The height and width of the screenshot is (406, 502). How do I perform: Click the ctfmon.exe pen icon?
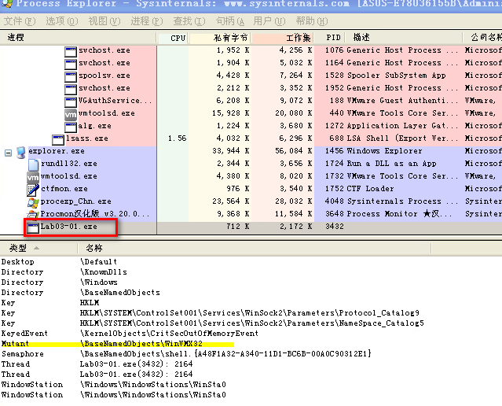point(33,190)
